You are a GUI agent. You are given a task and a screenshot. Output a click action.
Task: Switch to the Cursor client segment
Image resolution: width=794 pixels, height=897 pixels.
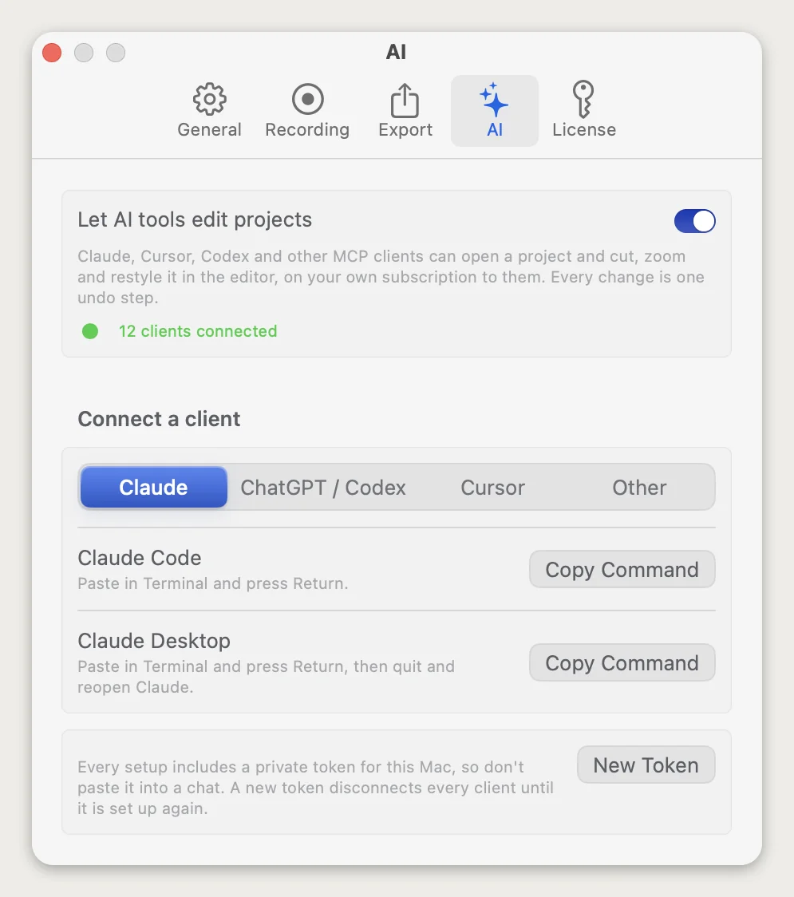tap(492, 488)
